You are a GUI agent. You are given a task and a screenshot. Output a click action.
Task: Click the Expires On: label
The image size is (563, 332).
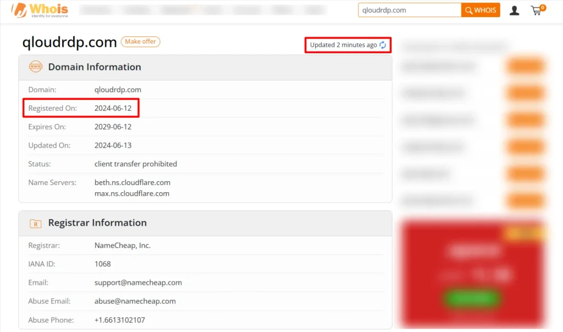coord(47,127)
